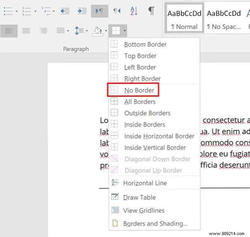Choose Outside Borders option

pos(154,113)
